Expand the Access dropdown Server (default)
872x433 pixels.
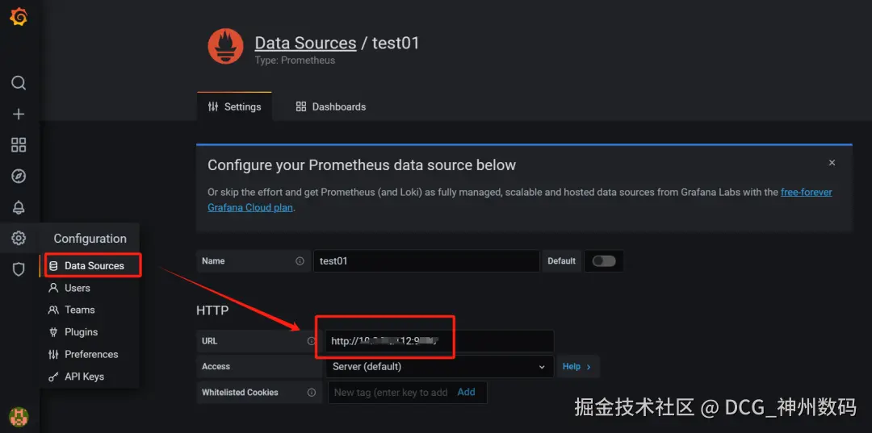438,367
